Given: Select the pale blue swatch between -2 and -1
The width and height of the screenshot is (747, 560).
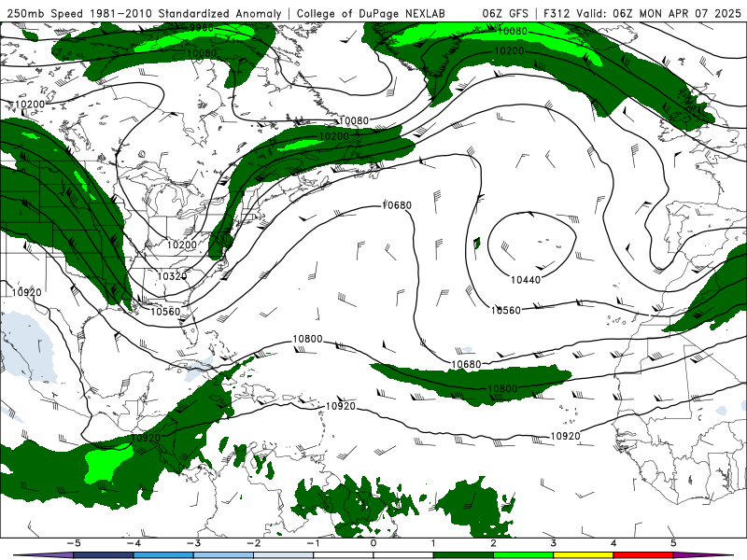Looking at the screenshot, I should [284, 555].
